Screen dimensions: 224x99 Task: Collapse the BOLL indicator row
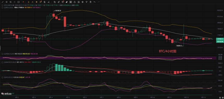coord(2,8)
